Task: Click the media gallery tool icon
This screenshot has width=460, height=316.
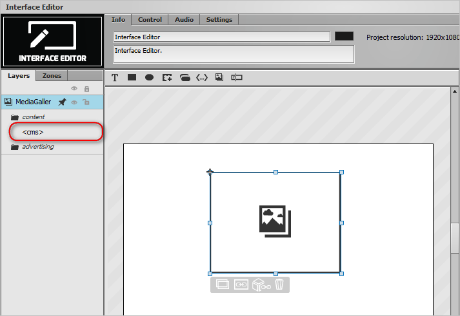Action: click(x=219, y=77)
